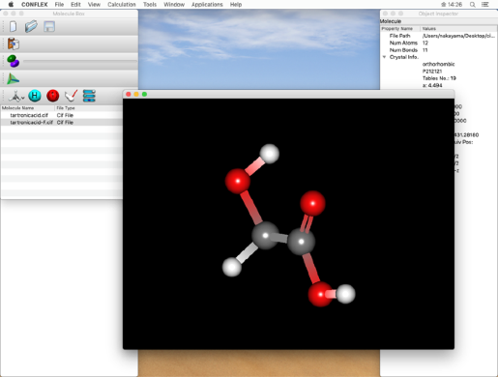Click the new blank document icon
The image size is (498, 377).
pyautogui.click(x=14, y=26)
